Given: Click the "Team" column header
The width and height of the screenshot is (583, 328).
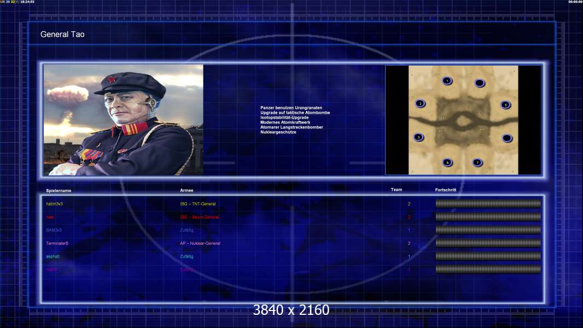Looking at the screenshot, I should coord(397,190).
